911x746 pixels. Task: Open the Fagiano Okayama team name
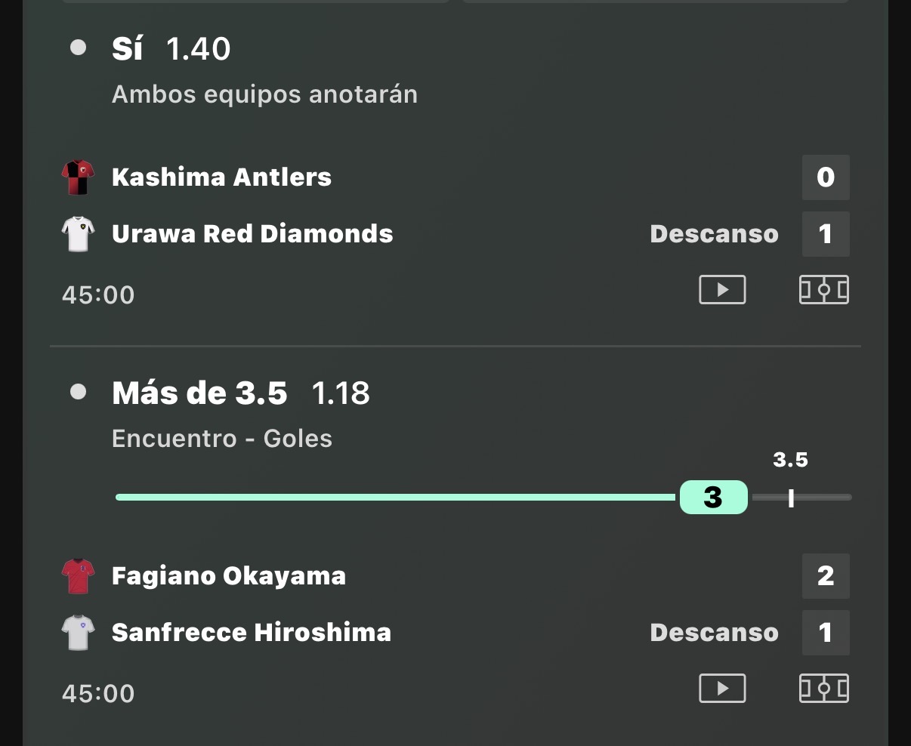pos(229,576)
